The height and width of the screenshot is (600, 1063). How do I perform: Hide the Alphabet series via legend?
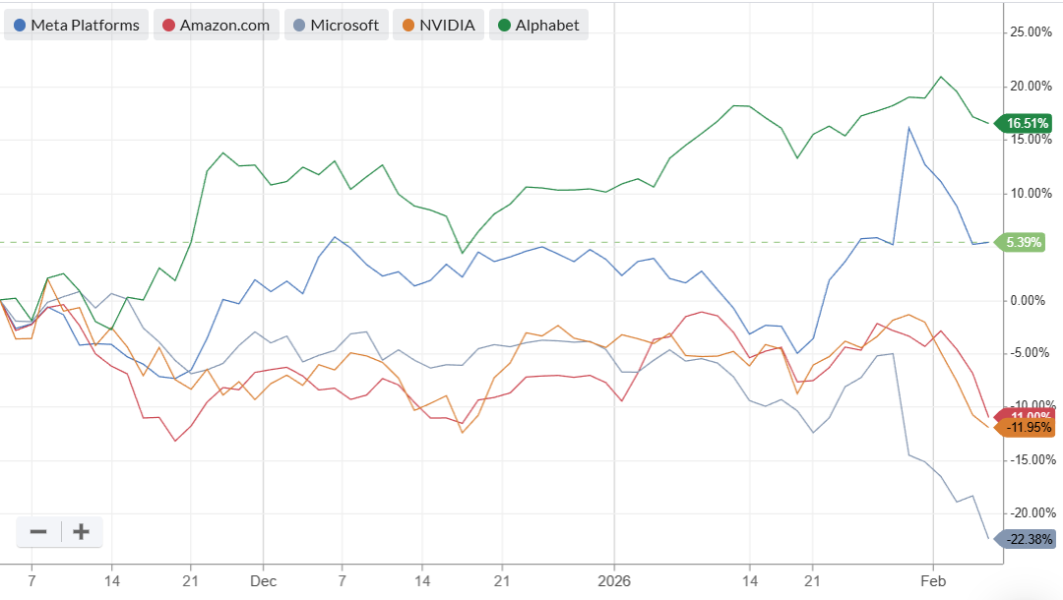coord(539,25)
